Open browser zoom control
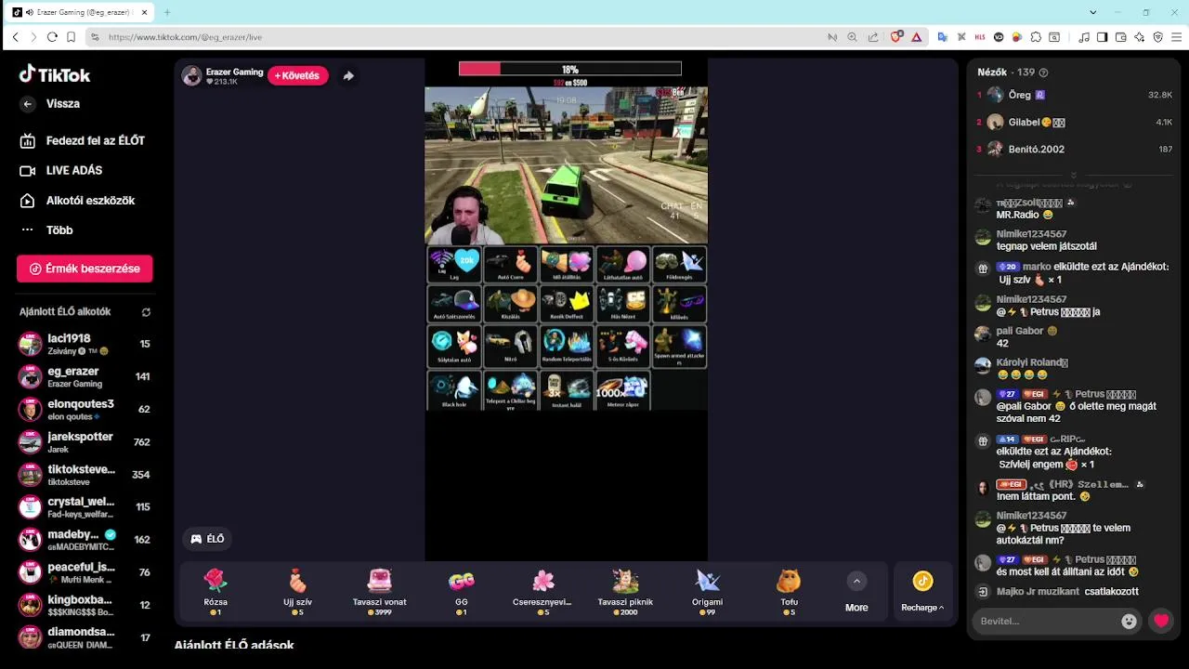Screen dimensions: 1189x669 coord(853,37)
